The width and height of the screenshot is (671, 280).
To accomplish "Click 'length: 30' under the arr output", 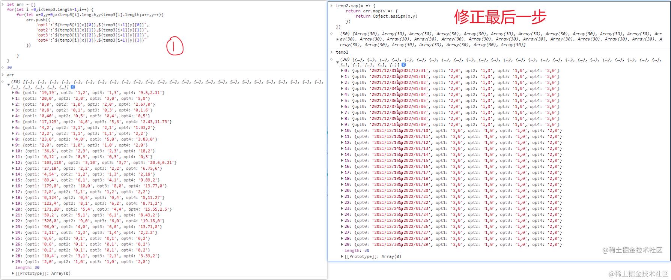I will point(27,268).
